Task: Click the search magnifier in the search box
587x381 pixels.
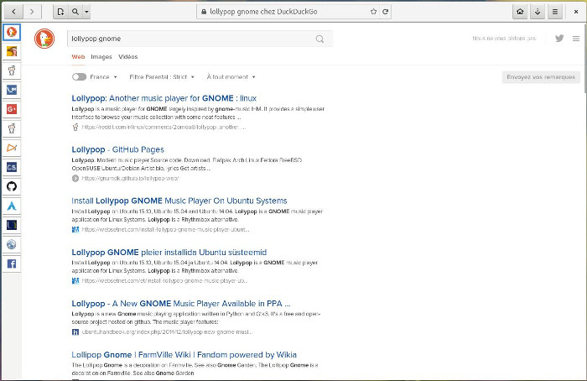Action: point(320,39)
